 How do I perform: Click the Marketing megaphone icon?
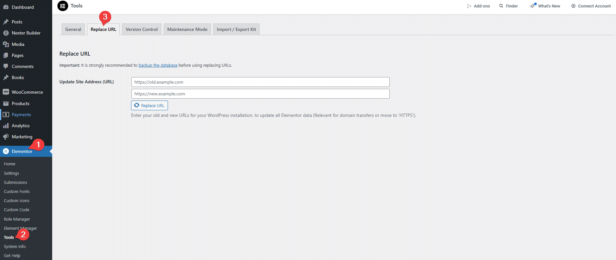[x=6, y=137]
